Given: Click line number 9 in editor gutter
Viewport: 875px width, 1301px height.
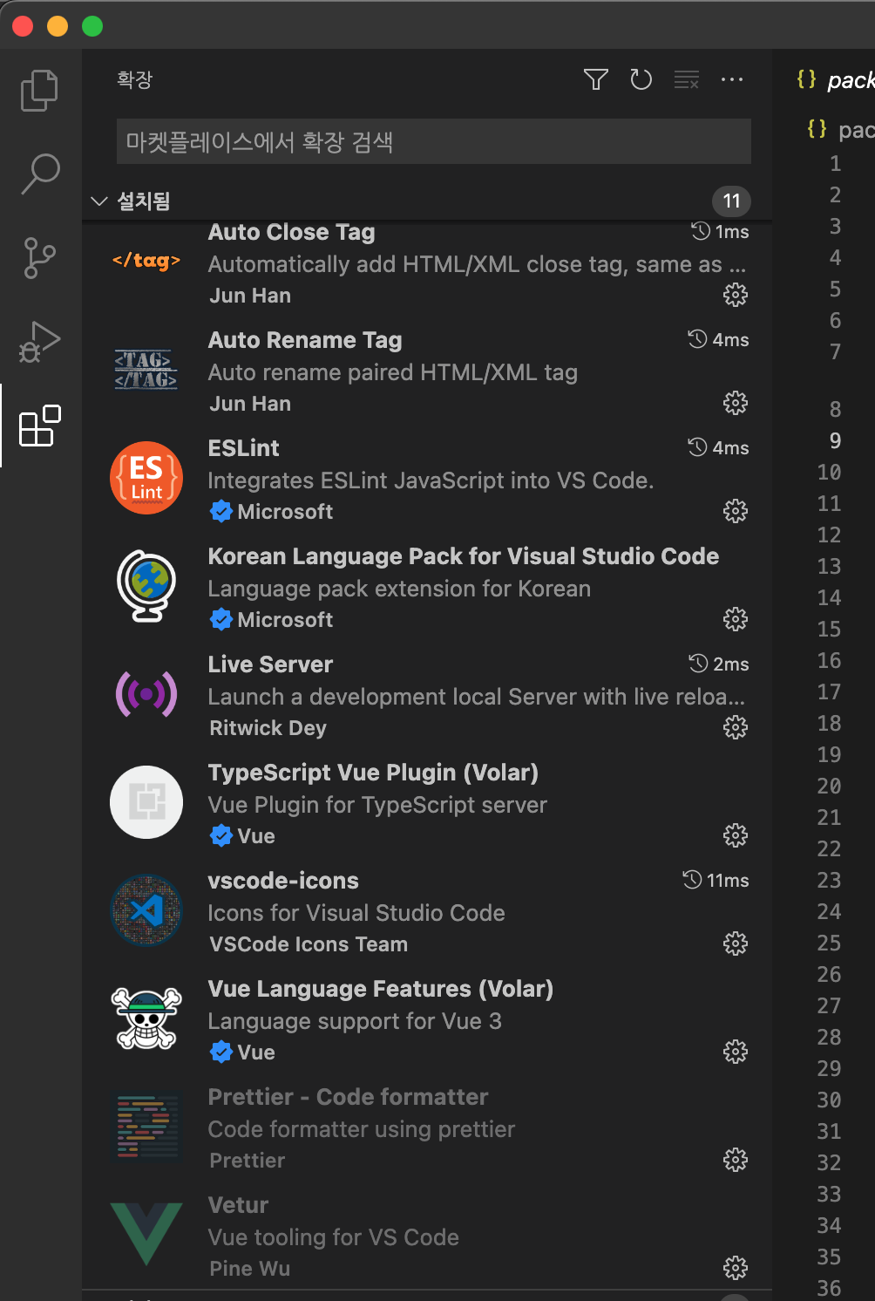Looking at the screenshot, I should [x=835, y=440].
